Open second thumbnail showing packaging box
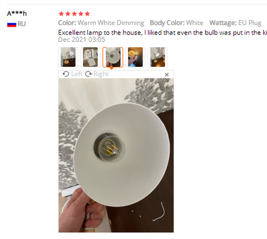This screenshot has height=239, width=267. (91, 57)
